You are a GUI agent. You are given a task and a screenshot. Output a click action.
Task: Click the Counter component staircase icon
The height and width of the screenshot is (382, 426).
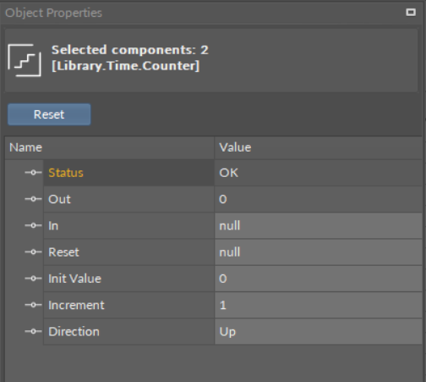(25, 60)
